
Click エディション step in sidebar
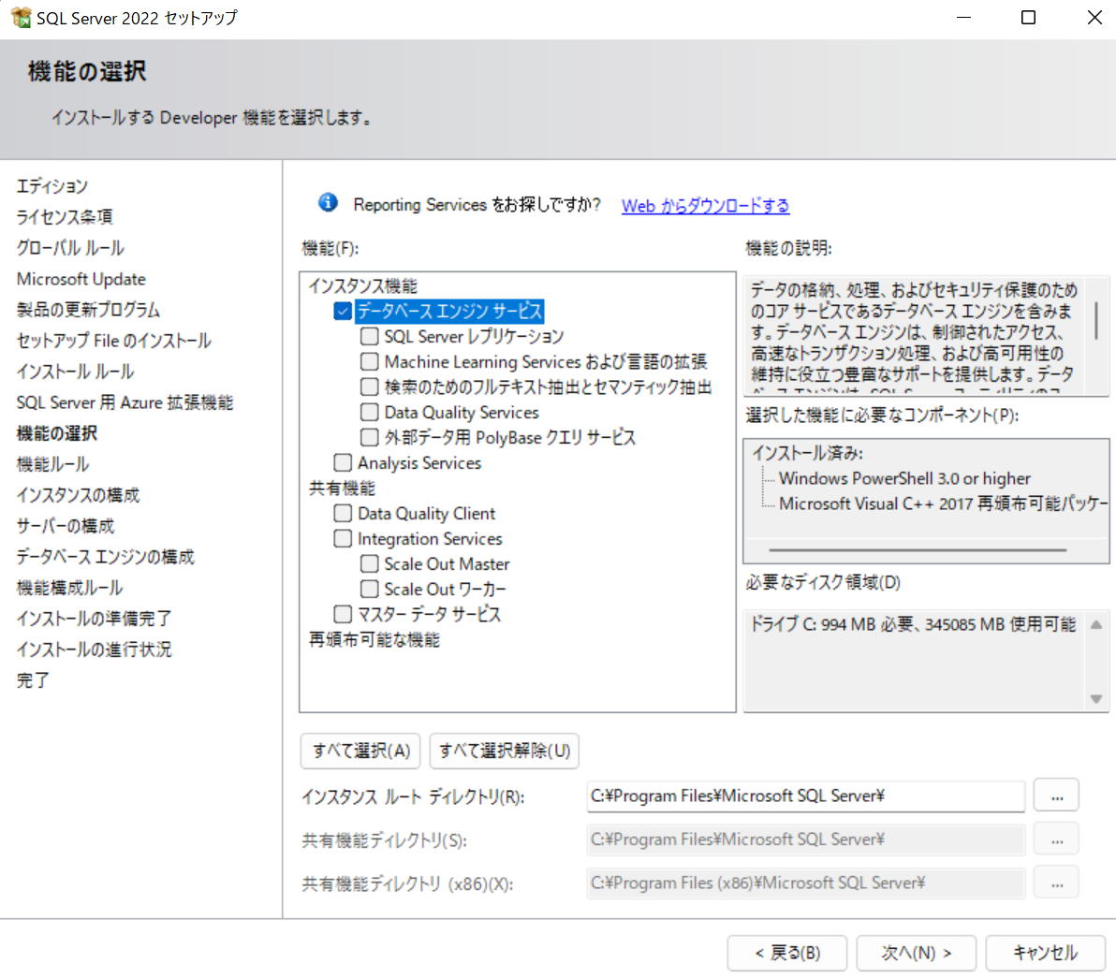pos(51,186)
